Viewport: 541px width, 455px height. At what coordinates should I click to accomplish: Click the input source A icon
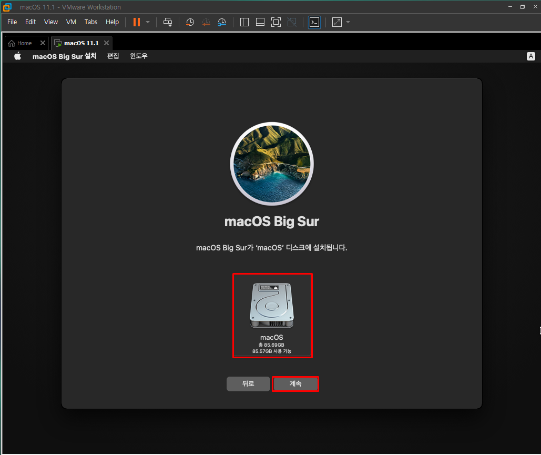coord(530,56)
